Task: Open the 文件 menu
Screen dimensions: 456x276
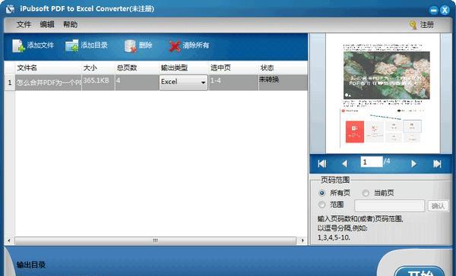Action: click(x=24, y=25)
